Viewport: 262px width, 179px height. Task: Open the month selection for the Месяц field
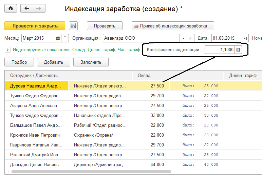58,38
